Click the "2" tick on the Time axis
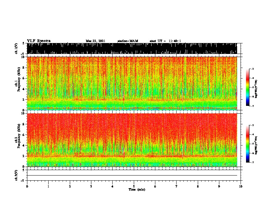Screen dimensions: 271x209 pyautogui.click(x=70, y=186)
